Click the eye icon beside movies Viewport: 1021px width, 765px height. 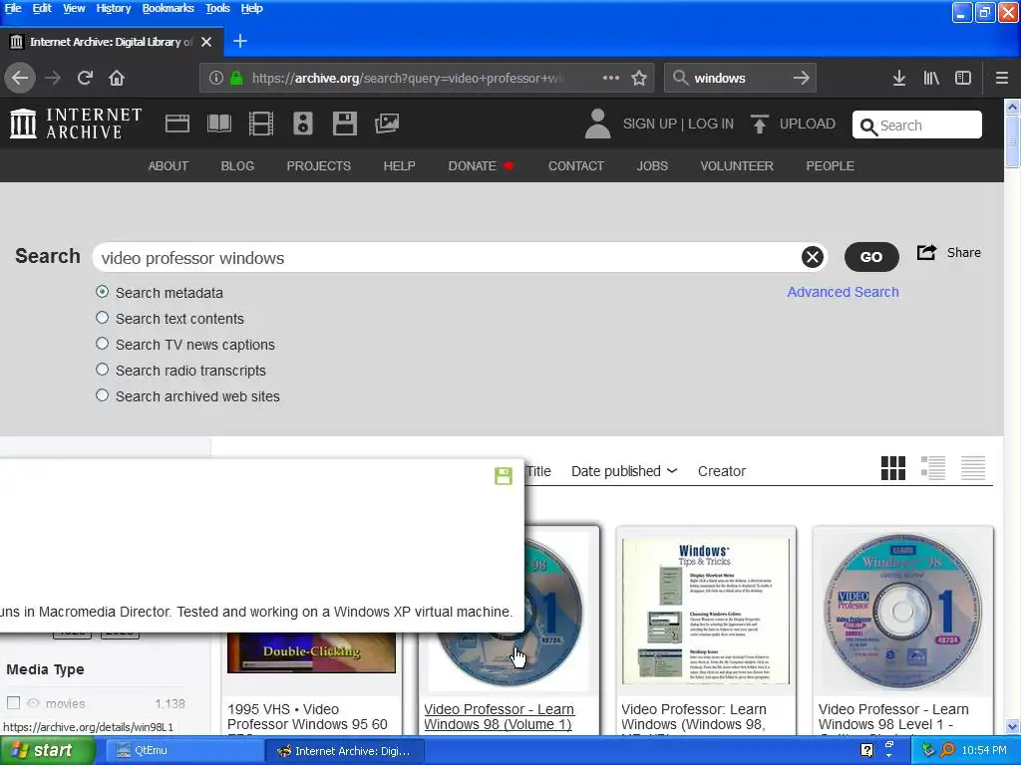point(33,703)
